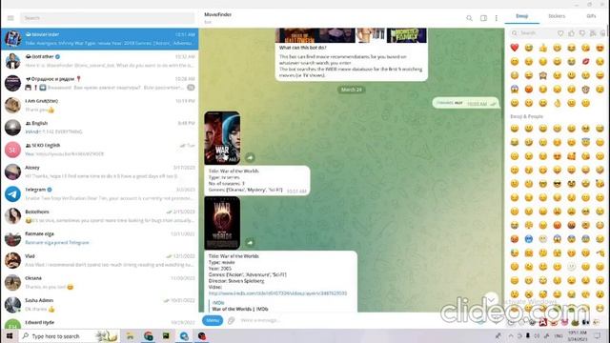610x343 pixels.
Task: Search within the MovieFinder chat
Action: [469, 18]
